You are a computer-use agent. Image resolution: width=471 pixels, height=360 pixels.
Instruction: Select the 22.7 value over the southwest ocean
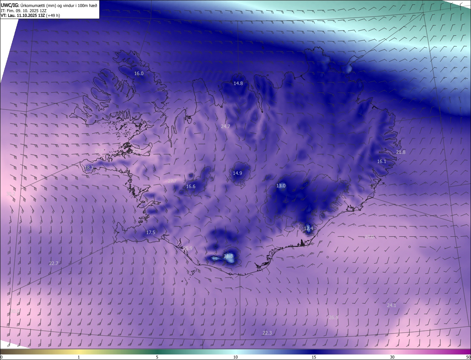(53, 264)
